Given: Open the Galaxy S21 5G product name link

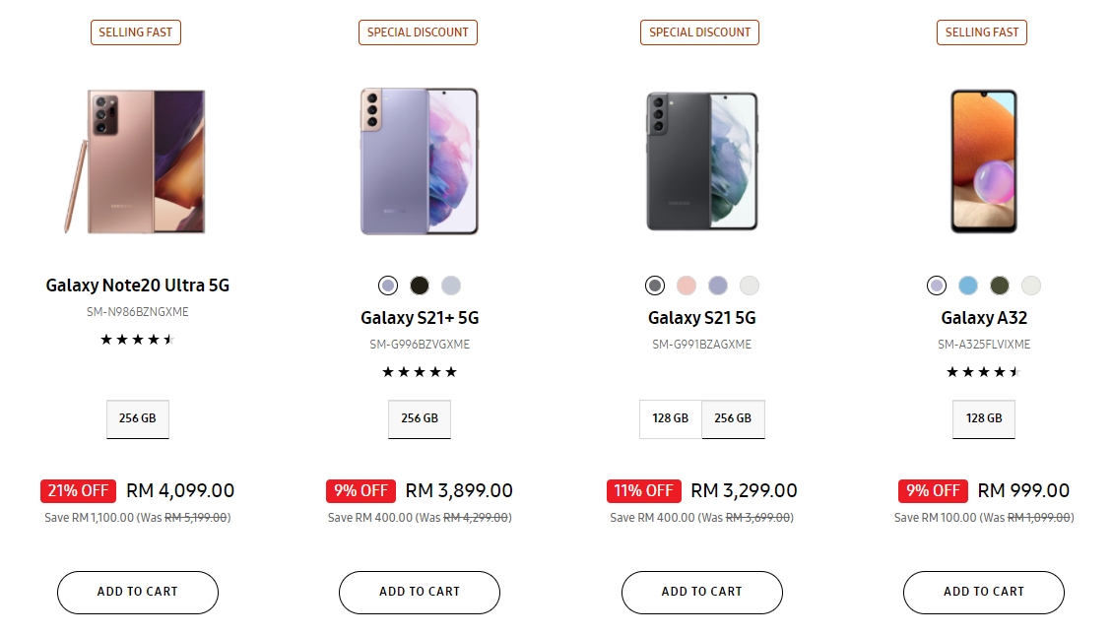Looking at the screenshot, I should pyautogui.click(x=701, y=317).
